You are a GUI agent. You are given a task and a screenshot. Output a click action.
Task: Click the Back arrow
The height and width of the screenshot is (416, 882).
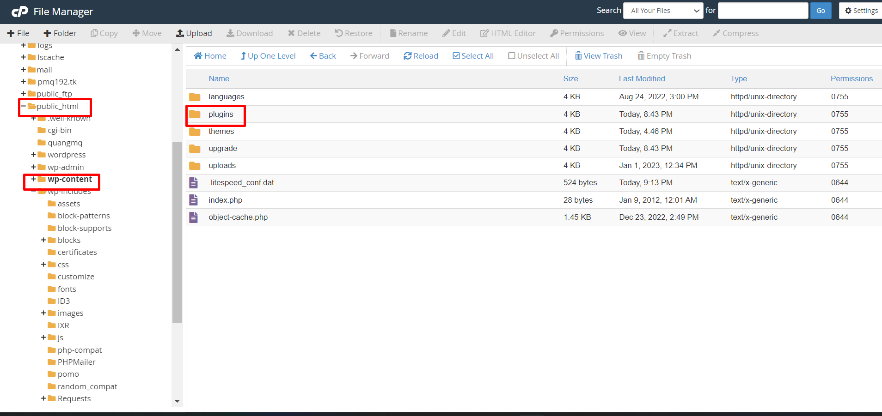(314, 56)
